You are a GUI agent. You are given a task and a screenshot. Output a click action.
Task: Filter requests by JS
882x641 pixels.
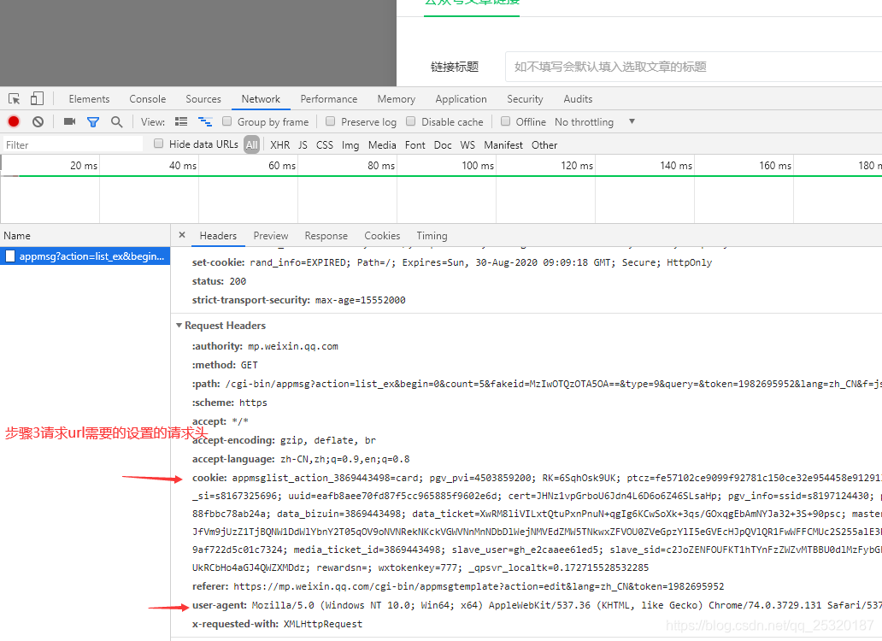(303, 145)
